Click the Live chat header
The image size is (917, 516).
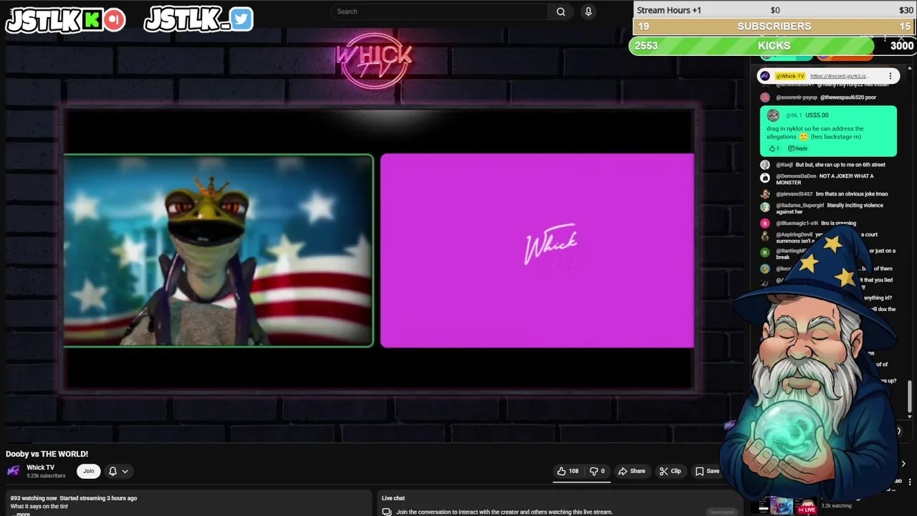tap(393, 498)
